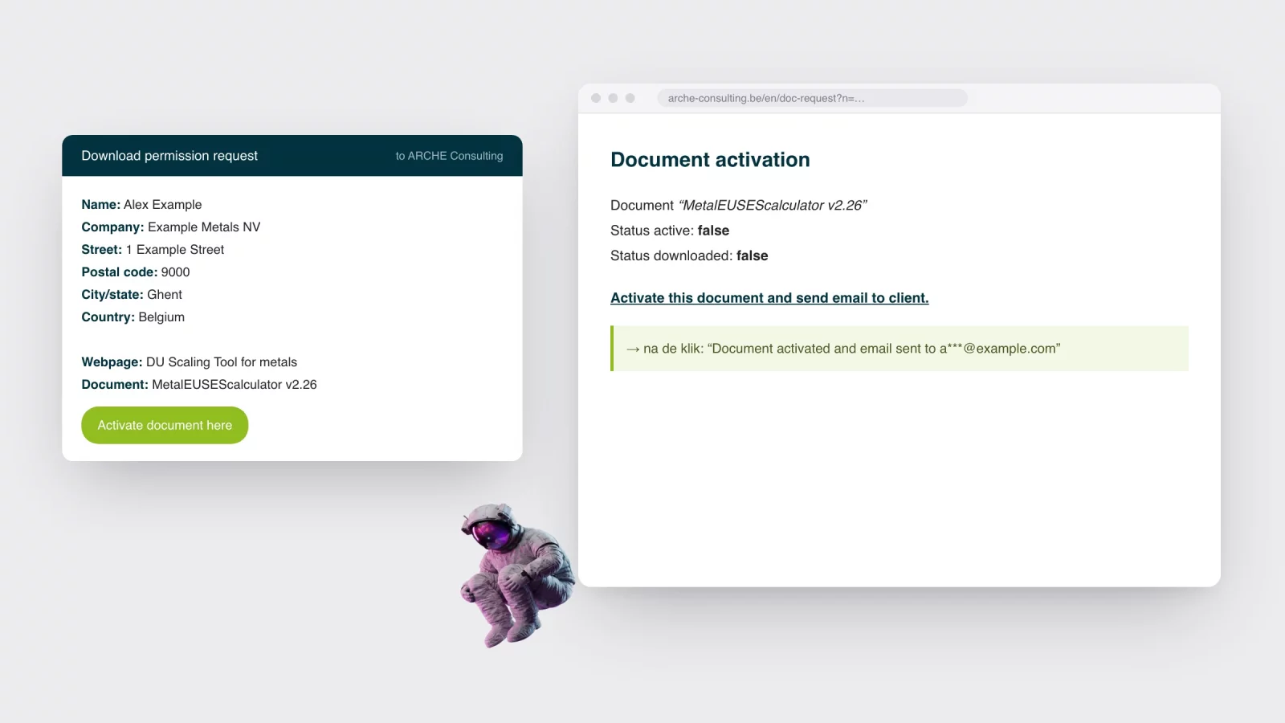The height and width of the screenshot is (723, 1285).
Task: Click the astronaut illustration
Action: pyautogui.click(x=517, y=574)
